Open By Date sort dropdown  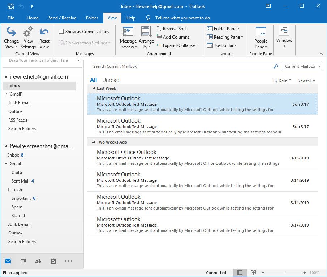pyautogui.click(x=282, y=80)
